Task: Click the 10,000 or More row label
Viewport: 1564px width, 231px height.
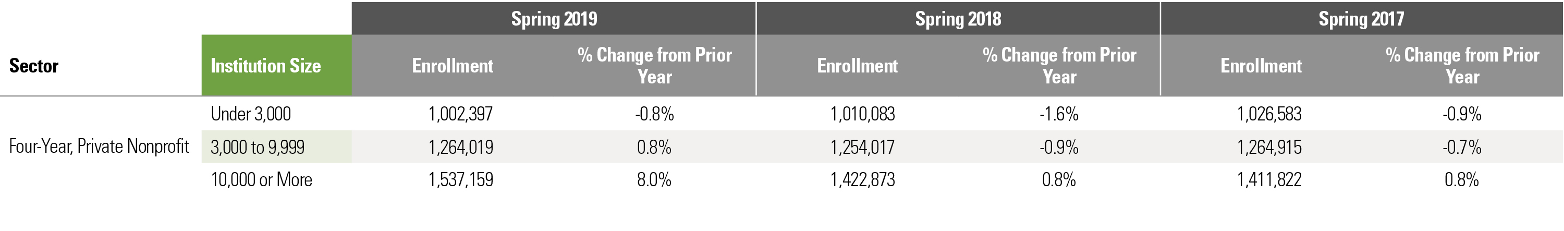Action: tap(261, 180)
